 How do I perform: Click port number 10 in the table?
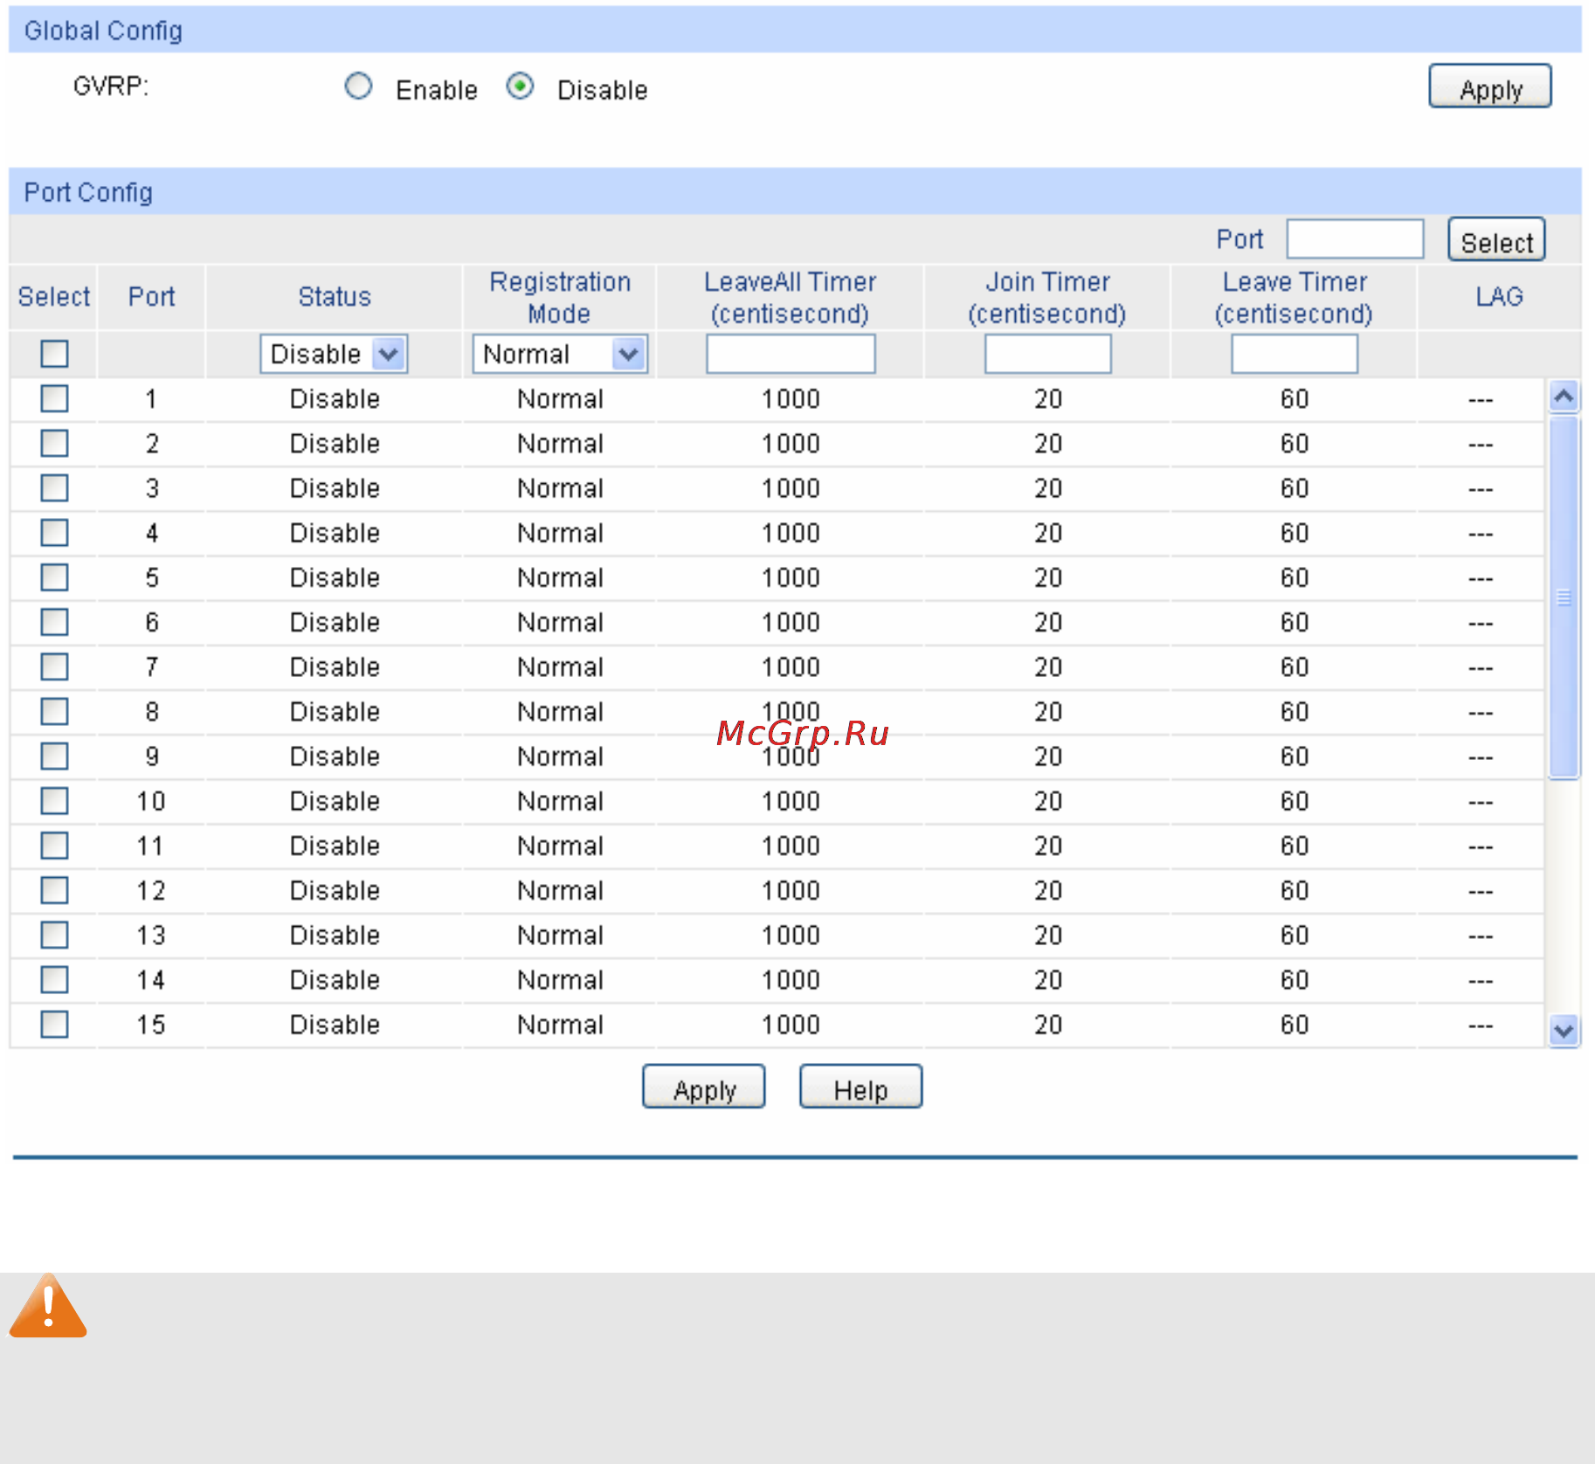coord(151,801)
